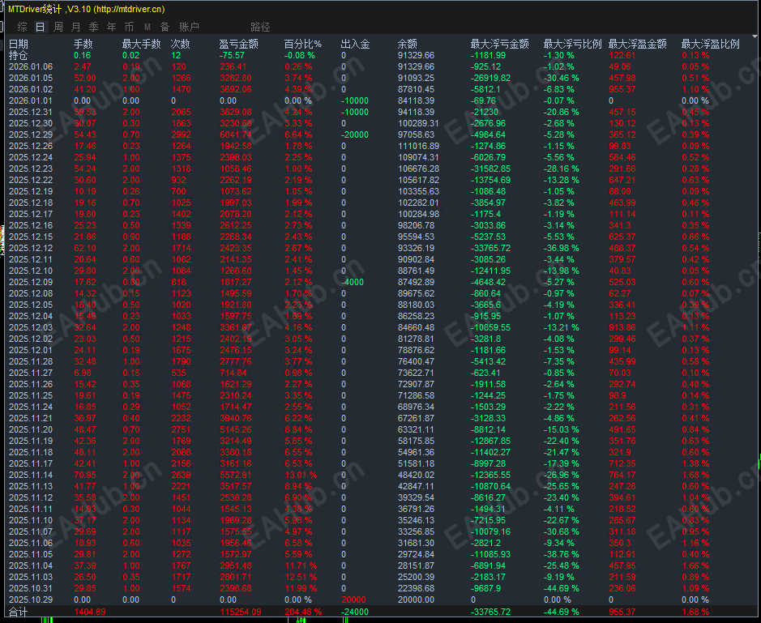Open the 周 weekly statistics tab
Viewport: 761px width, 623px height.
(58, 28)
